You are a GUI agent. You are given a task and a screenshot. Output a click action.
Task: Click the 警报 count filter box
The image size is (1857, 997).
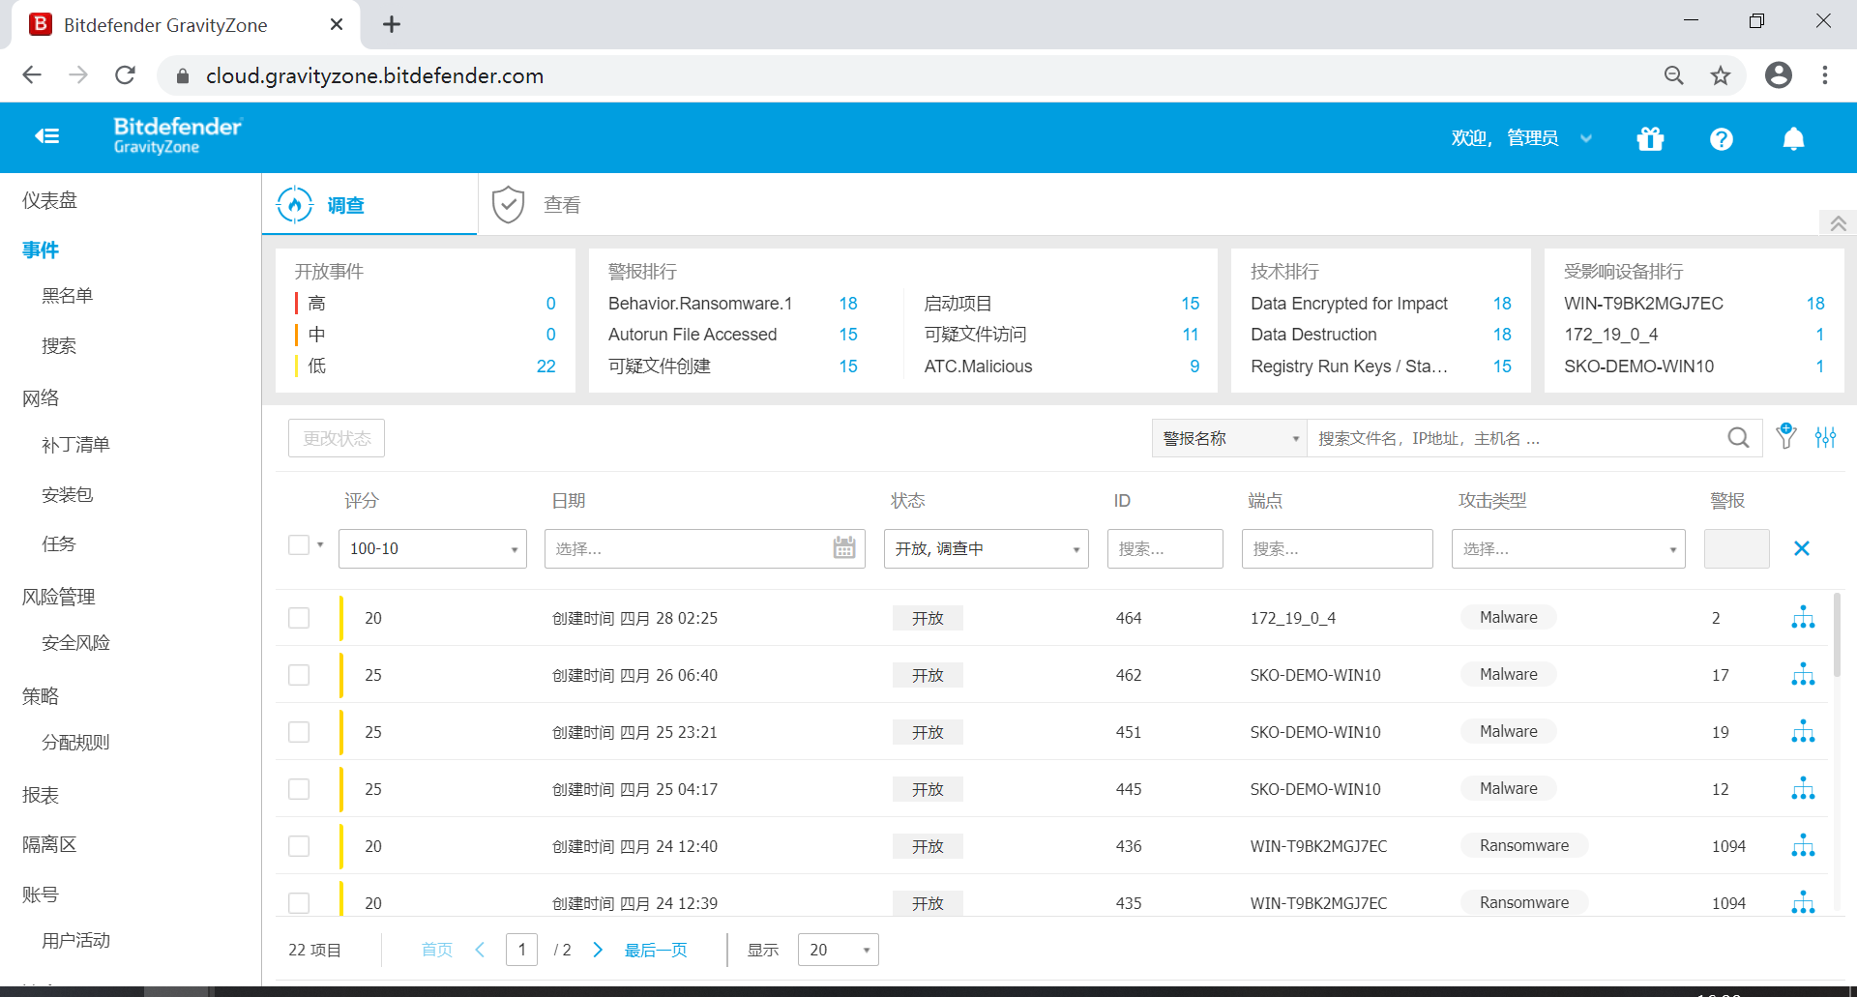click(1736, 548)
